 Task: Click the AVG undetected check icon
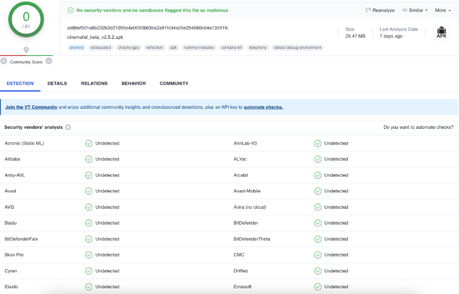coord(89,207)
